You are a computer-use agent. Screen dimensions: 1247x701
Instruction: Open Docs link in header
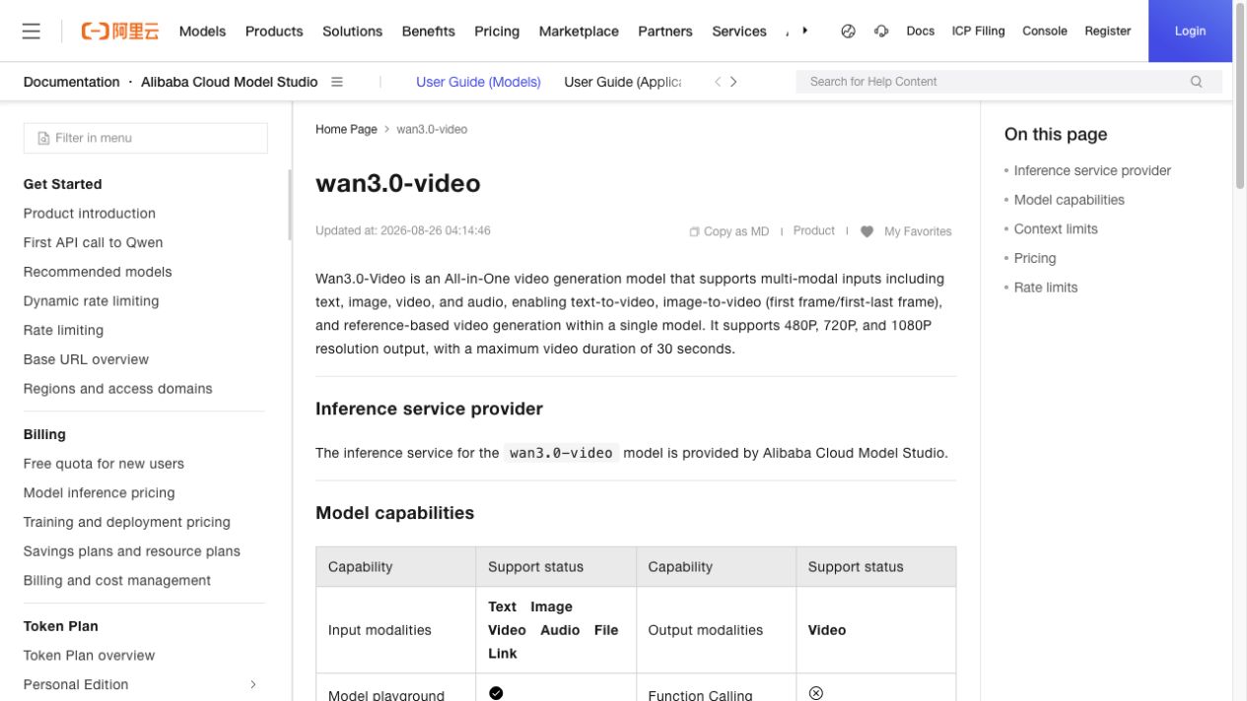point(920,31)
